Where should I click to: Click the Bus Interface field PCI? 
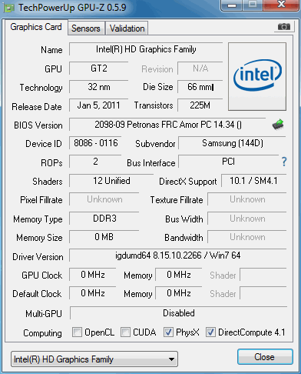coord(228,162)
